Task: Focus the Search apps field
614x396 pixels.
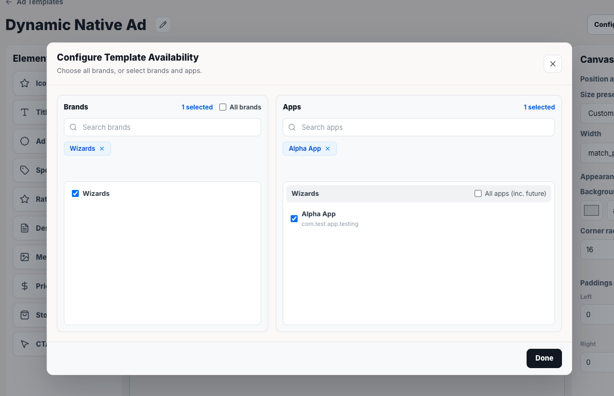Action: 419,127
